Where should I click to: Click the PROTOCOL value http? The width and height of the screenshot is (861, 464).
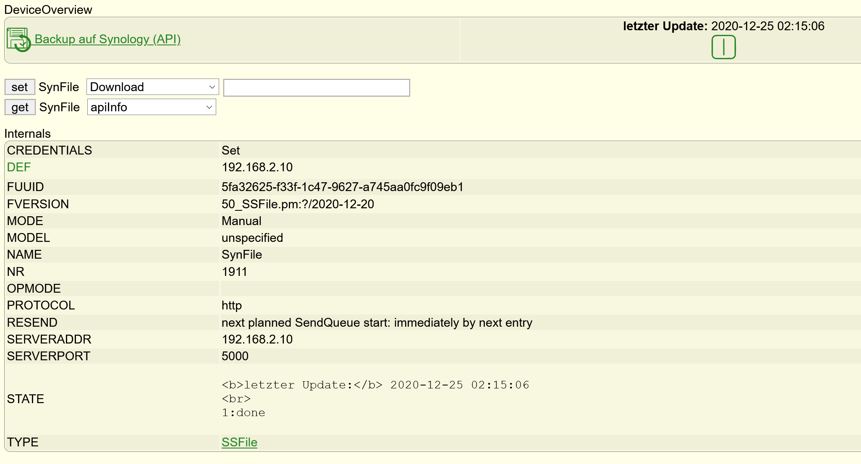click(x=232, y=305)
